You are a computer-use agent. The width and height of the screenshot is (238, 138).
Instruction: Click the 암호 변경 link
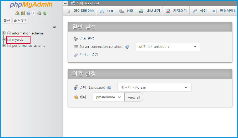pos(87,38)
